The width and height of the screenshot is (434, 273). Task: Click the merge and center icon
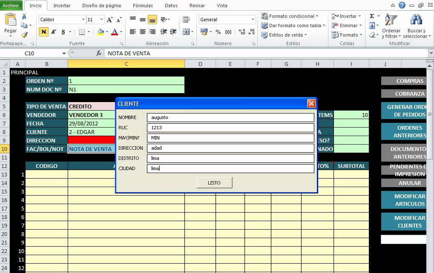tap(186, 32)
